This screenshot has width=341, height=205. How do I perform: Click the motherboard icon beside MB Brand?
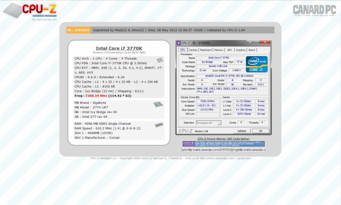pyautogui.click(x=158, y=104)
